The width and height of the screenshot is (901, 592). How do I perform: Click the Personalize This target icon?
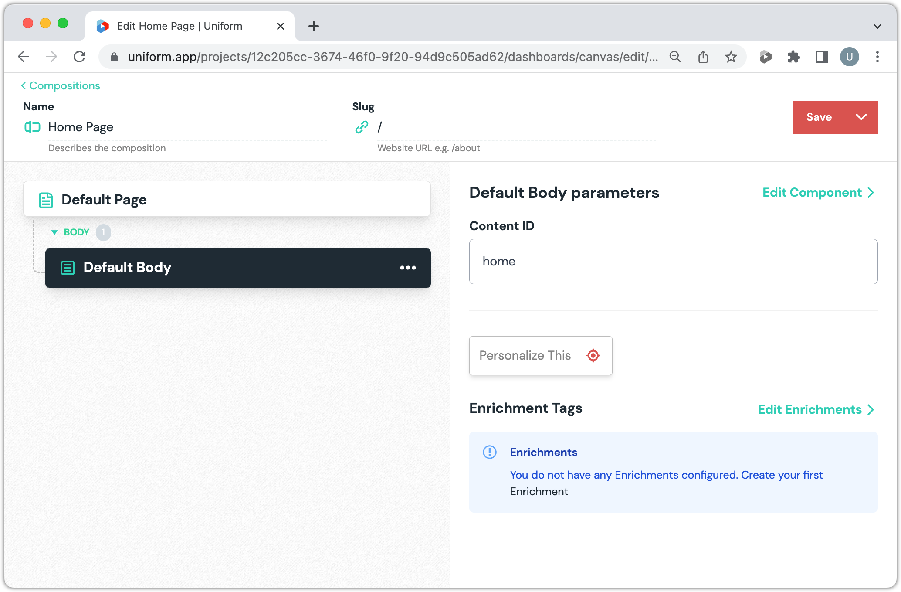(593, 356)
